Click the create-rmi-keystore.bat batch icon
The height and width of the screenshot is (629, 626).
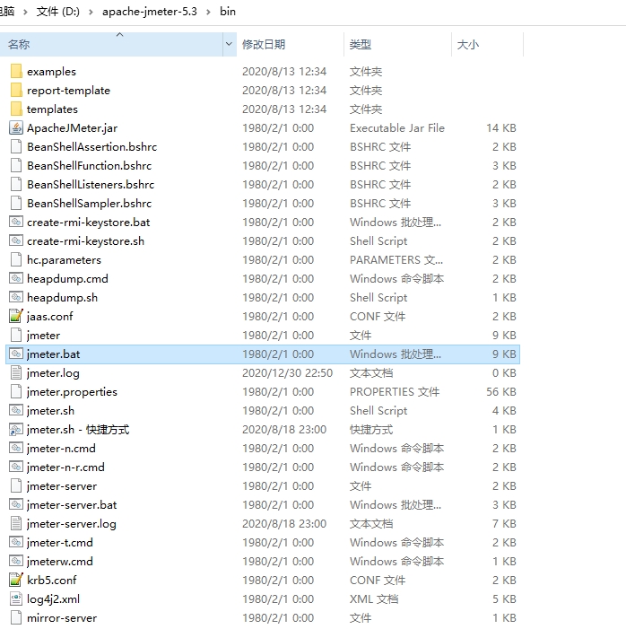click(x=16, y=222)
